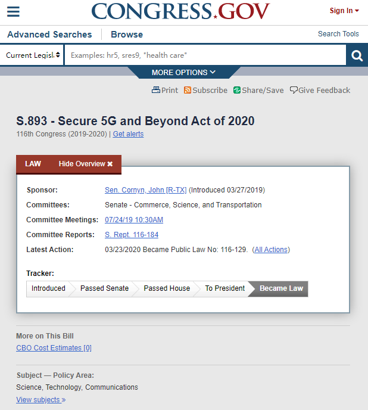This screenshot has width=368, height=410.
Task: Click Get alerts link
Action: (x=128, y=134)
